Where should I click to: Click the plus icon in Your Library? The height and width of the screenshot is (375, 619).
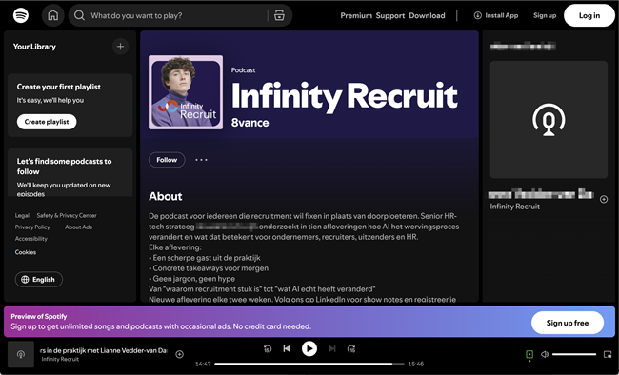click(120, 47)
